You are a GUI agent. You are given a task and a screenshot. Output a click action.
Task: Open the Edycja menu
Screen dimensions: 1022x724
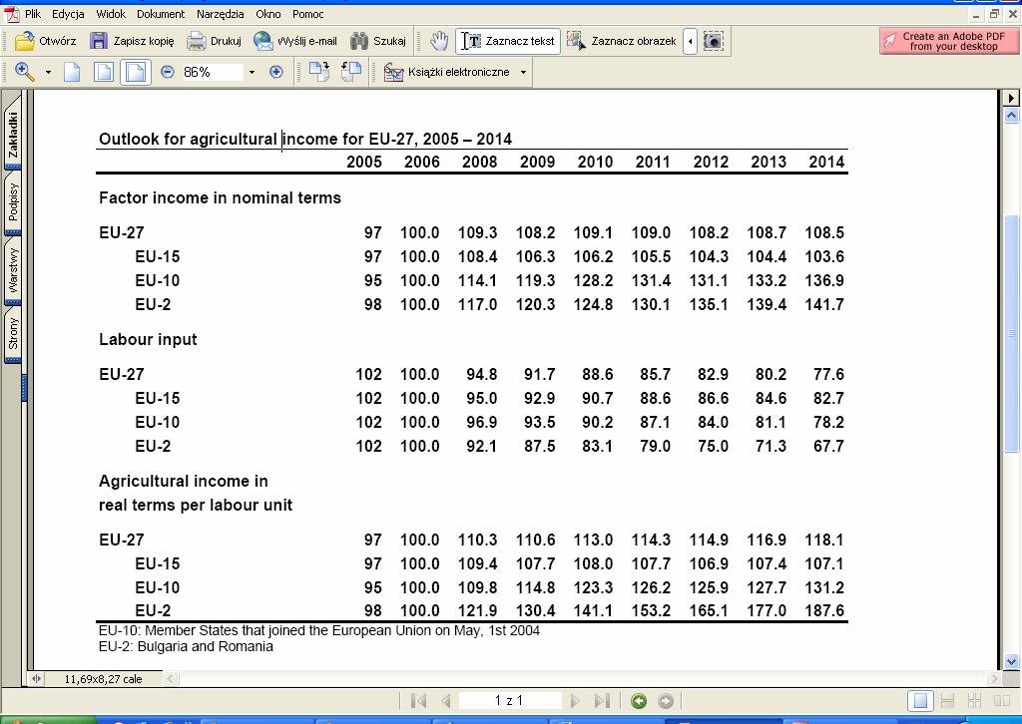tap(68, 14)
